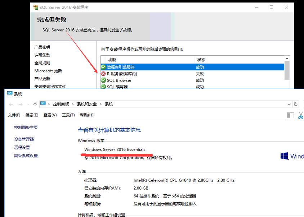Click the green check icon beside SQL Browser
Screen dimensions: 304x217
coord(103,80)
